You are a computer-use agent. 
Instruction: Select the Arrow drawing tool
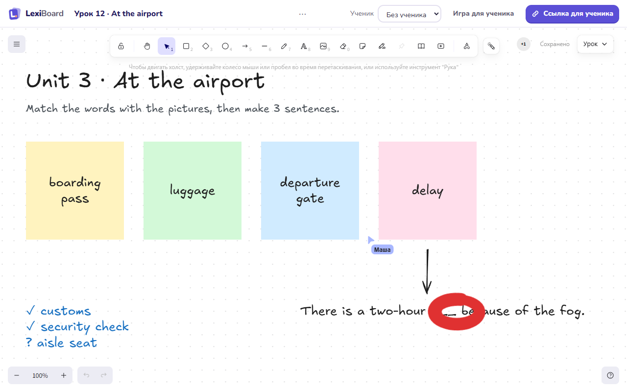245,46
